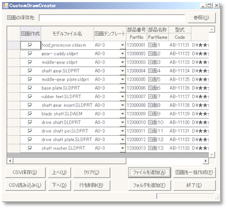Image resolution: width=227 pixels, height=209 pixels.
Task: Click the 図面の保存先 path input field
Action: [112, 18]
